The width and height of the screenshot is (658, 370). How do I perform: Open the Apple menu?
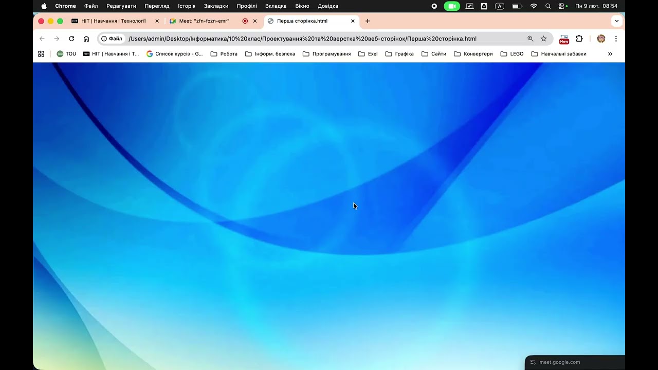pyautogui.click(x=44, y=6)
